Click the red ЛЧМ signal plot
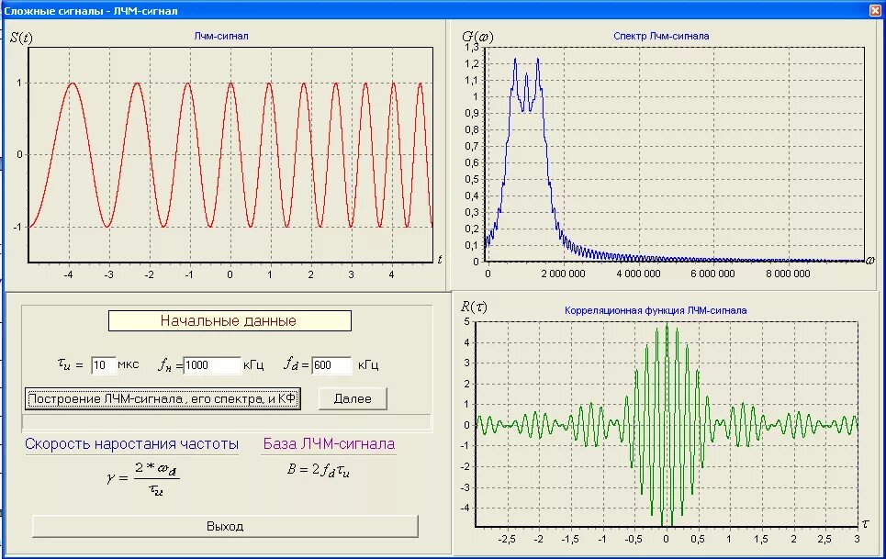This screenshot has height=559, width=886. [230, 155]
